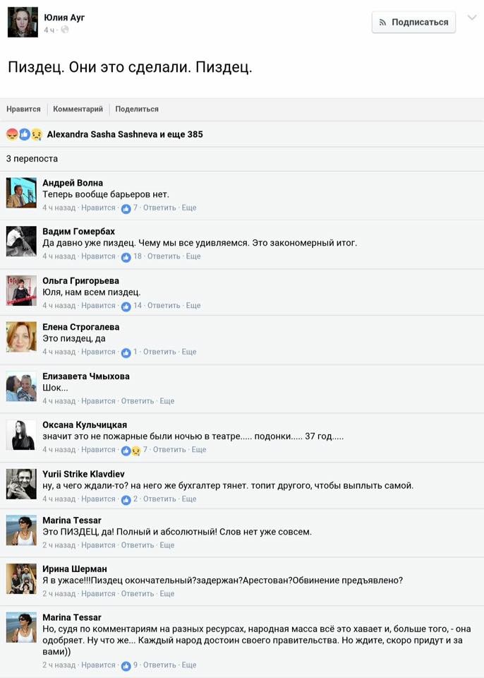Click thumbs-up count on Вадим Гомербах's comment
The height and width of the screenshot is (678, 484).
coord(126,257)
